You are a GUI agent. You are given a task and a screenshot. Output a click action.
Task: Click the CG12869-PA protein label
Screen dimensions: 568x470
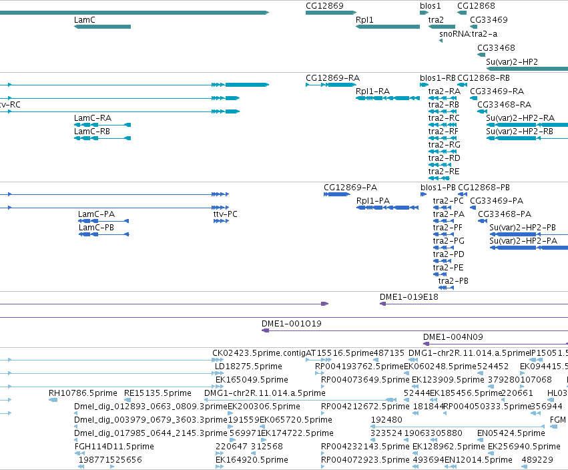point(350,188)
